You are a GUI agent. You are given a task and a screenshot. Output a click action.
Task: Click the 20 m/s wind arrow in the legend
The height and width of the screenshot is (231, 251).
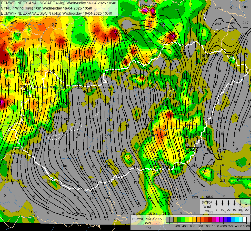[228, 203]
